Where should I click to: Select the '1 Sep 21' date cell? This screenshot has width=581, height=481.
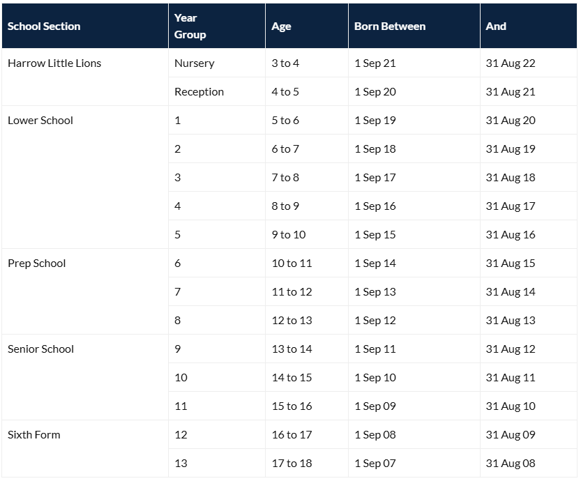375,63
